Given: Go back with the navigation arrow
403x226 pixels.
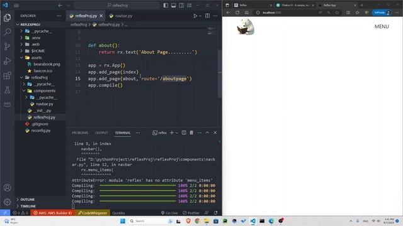Looking at the screenshot, I should (x=60, y=6).
